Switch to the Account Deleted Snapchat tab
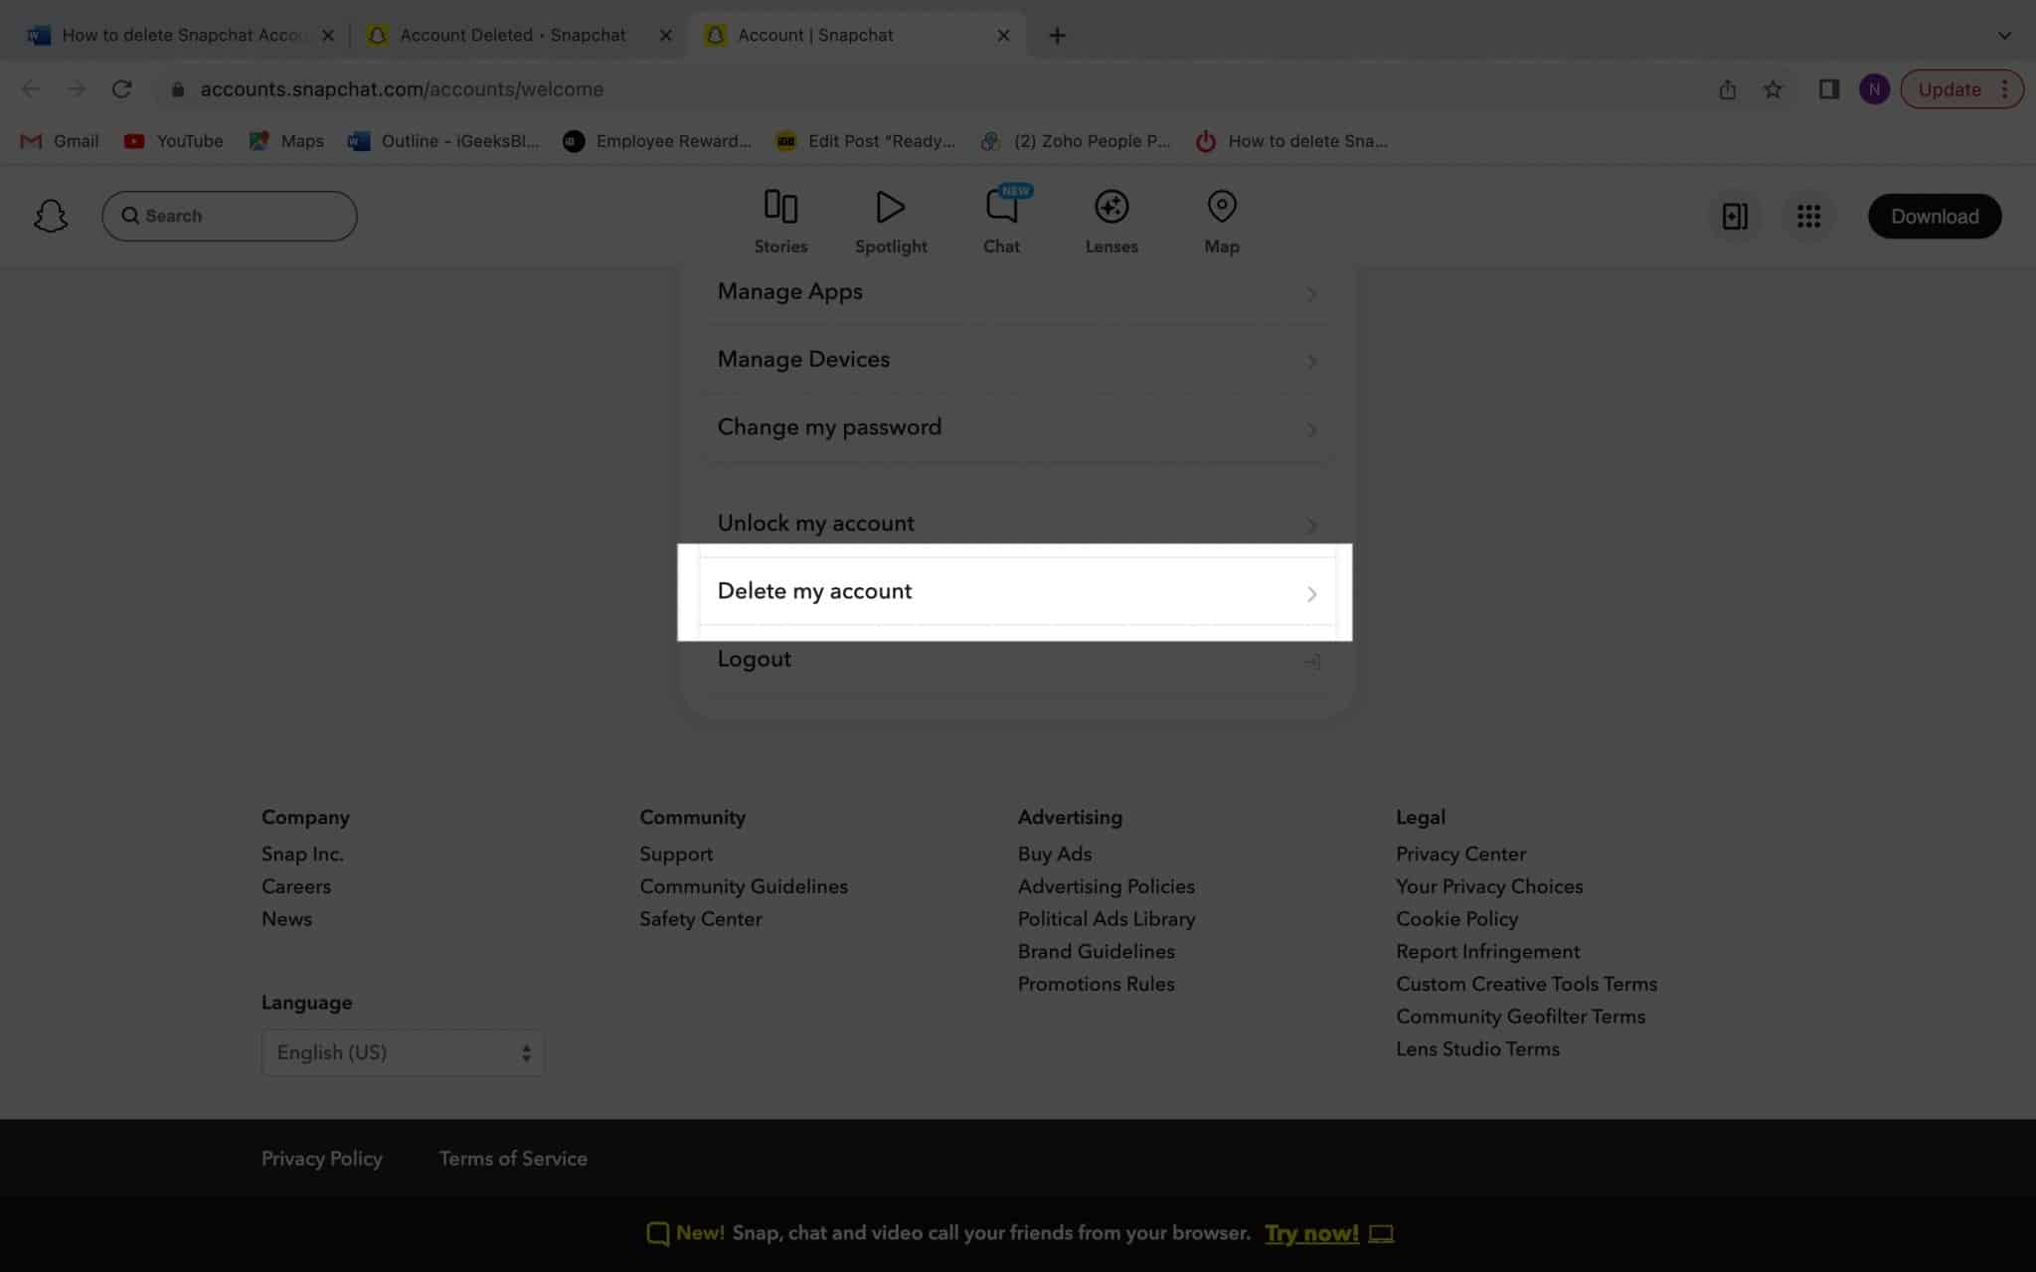 (x=512, y=36)
